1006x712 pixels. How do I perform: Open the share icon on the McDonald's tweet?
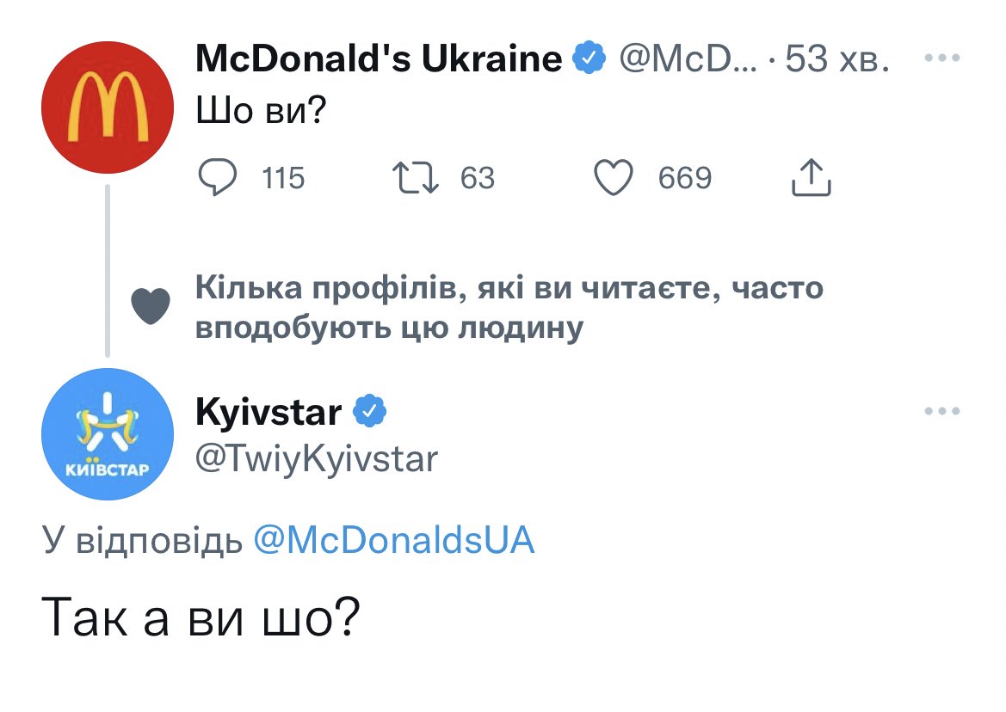click(810, 178)
